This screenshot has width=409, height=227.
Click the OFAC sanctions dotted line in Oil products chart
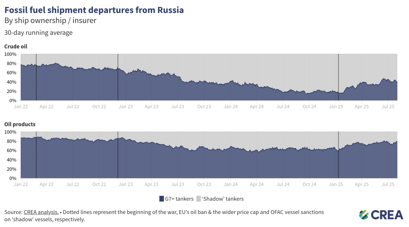(x=338, y=155)
